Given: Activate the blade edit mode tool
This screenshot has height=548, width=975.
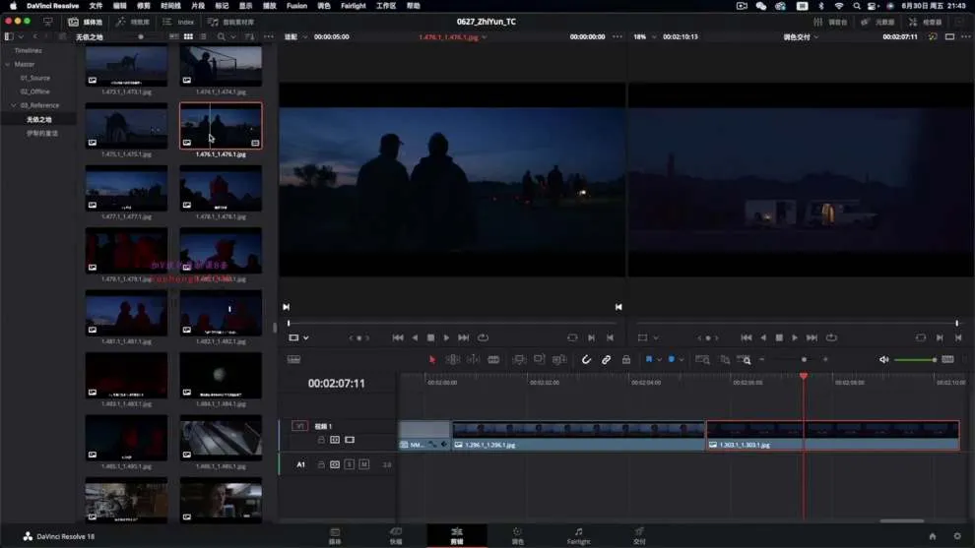Looking at the screenshot, I should 493,360.
